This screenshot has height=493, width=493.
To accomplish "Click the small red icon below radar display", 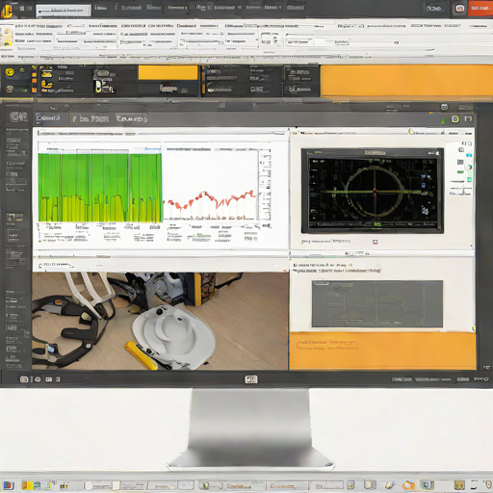I will [375, 242].
